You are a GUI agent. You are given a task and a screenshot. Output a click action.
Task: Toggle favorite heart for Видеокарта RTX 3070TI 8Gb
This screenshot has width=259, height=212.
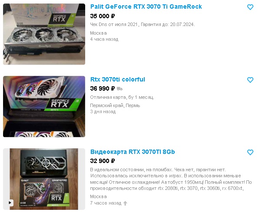(250, 152)
